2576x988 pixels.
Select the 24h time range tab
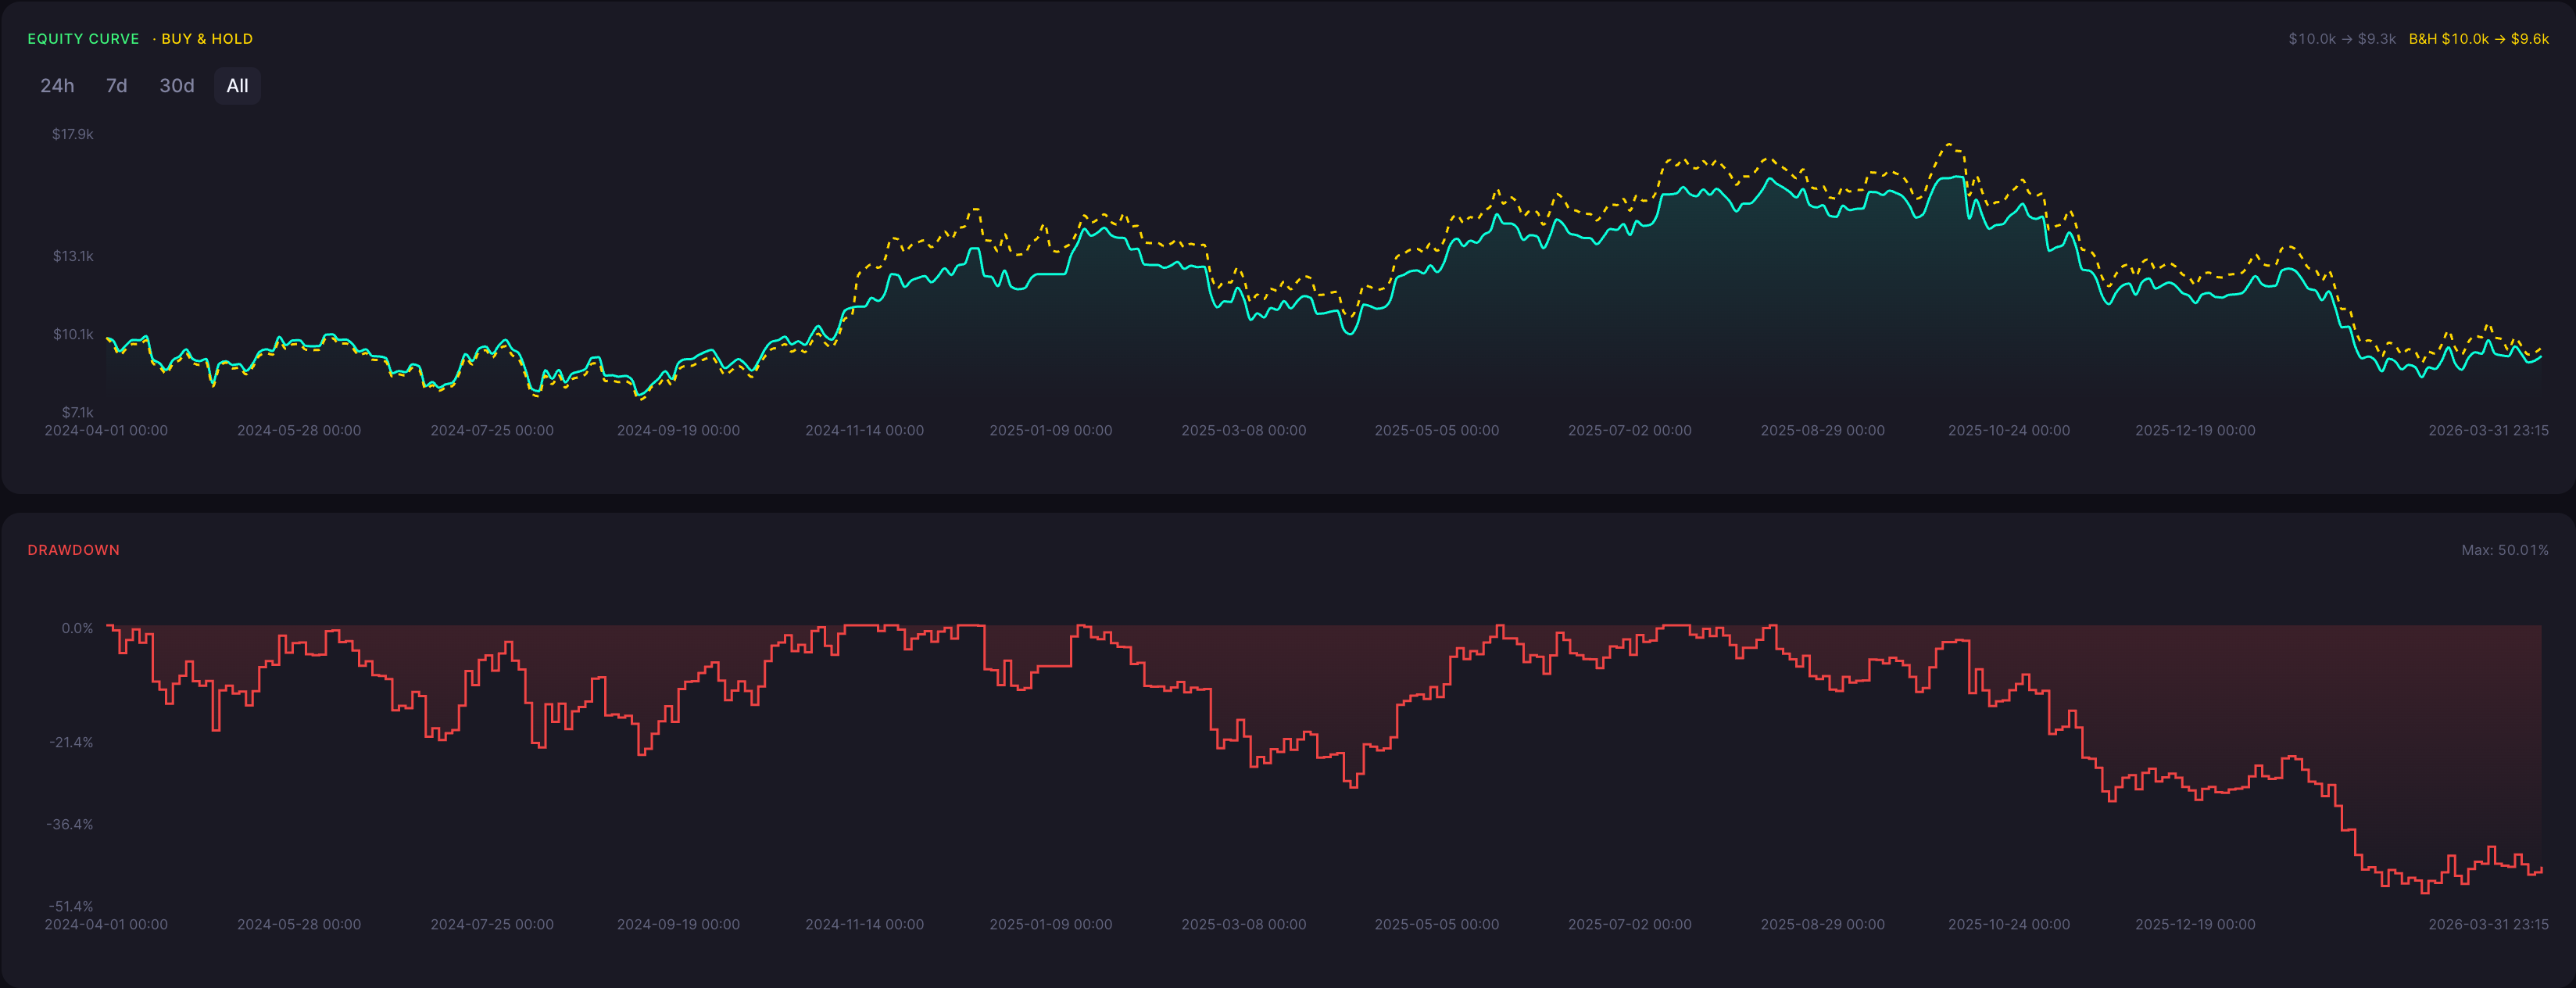tap(57, 86)
